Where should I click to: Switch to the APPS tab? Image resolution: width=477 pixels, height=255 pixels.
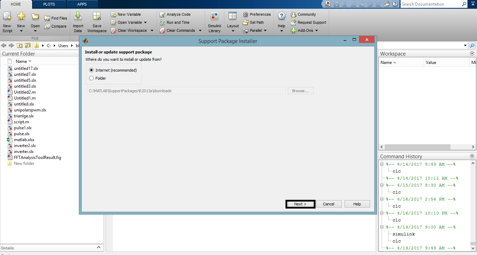point(82,5)
